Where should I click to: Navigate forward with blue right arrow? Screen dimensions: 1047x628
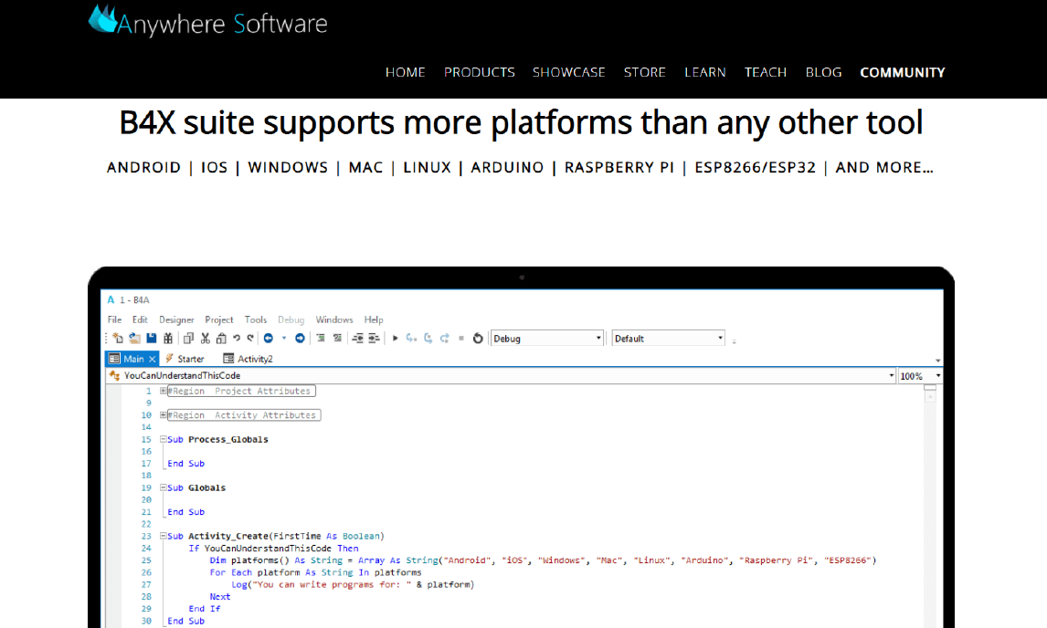300,339
